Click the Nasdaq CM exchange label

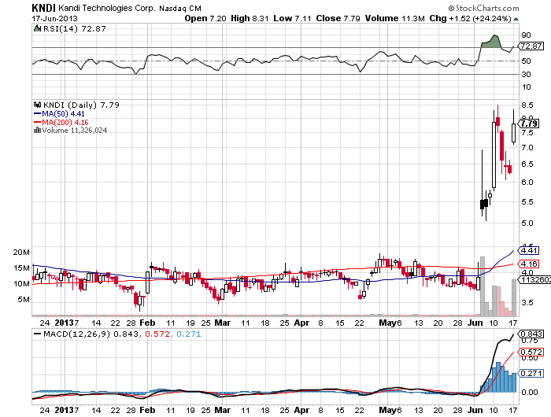coord(180,9)
